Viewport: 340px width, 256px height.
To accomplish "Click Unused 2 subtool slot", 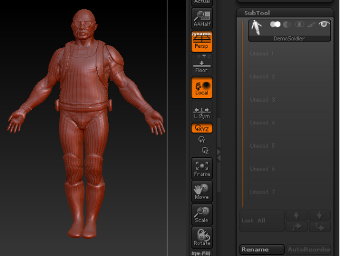I will click(x=289, y=77).
